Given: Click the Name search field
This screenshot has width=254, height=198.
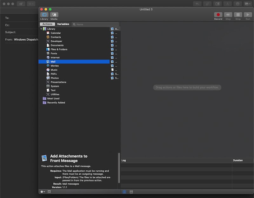Looking at the screenshot, I should tap(95, 24).
